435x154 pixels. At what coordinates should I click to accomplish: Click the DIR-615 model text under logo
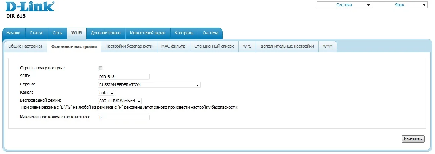tap(16, 16)
